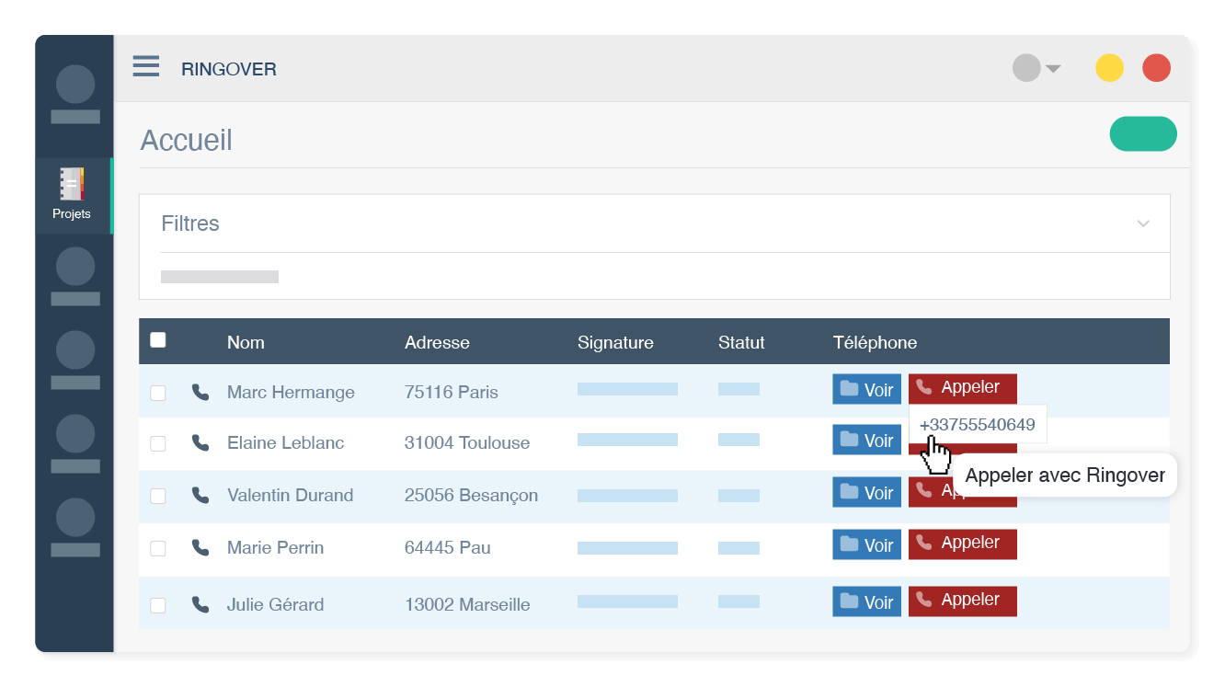Image resolution: width=1225 pixels, height=687 pixels.
Task: Select the Projets sidebar icon
Action: [73, 190]
